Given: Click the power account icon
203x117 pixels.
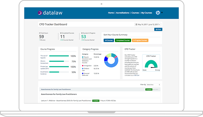Looking at the screenshot, I should pos(158,13).
